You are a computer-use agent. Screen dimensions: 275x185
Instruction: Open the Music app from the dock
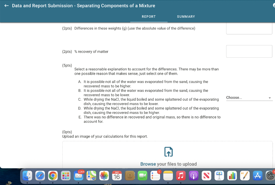(181, 176)
